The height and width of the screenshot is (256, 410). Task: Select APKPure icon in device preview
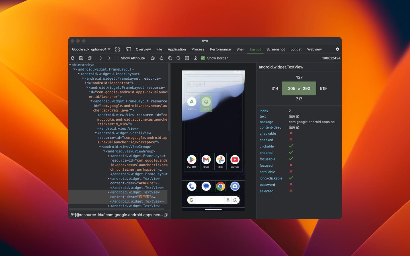[192, 104]
